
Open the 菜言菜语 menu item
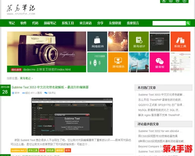click(x=86, y=23)
